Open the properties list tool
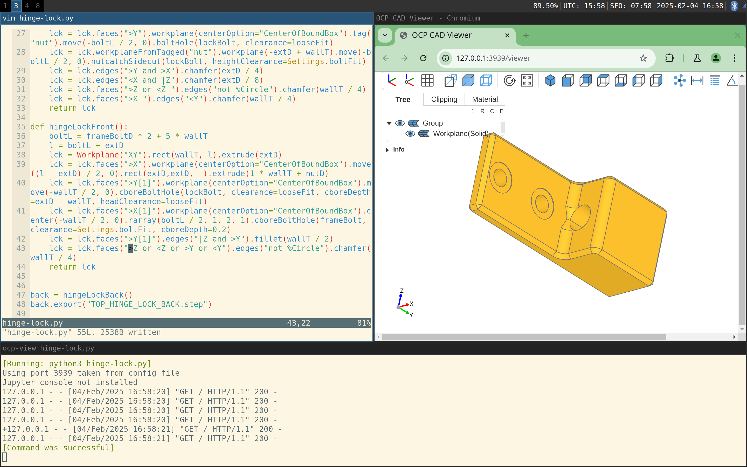The height and width of the screenshot is (467, 747). (x=715, y=81)
